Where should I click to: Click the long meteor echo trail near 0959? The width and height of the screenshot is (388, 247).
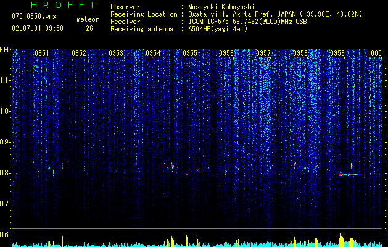click(349, 175)
